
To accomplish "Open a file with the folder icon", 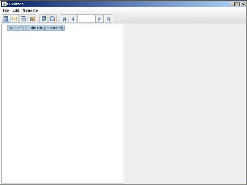I will (x=15, y=19).
